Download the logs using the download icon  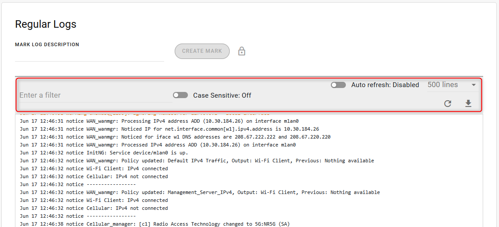pyautogui.click(x=468, y=103)
